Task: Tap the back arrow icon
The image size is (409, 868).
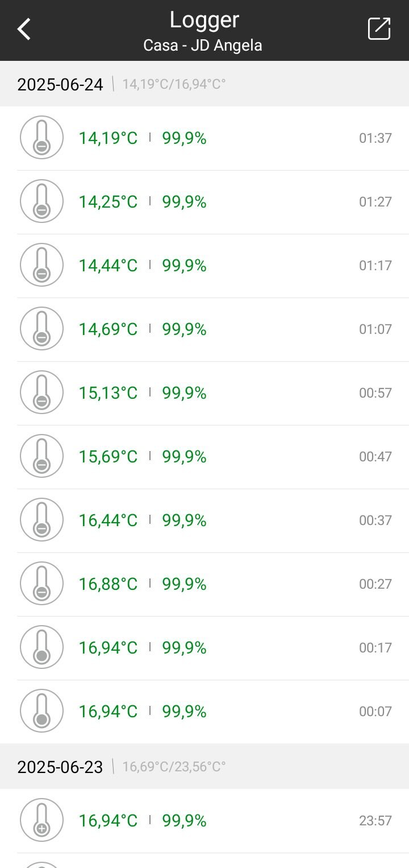Action: [24, 29]
